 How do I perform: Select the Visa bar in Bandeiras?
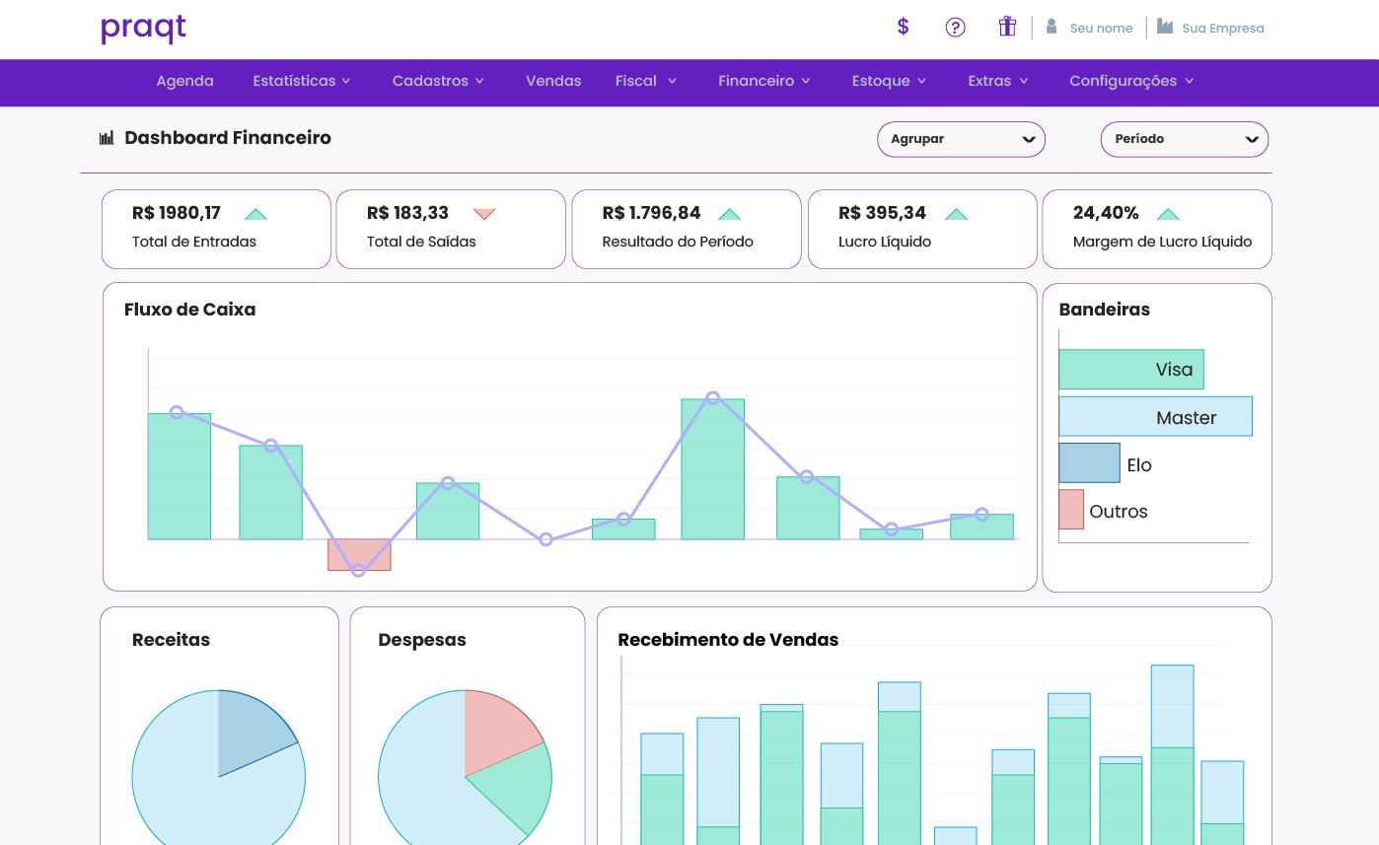1131,370
